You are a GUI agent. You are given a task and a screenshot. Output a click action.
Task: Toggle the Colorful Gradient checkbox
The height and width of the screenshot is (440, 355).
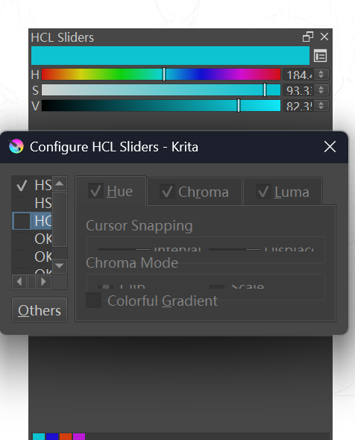(x=93, y=301)
